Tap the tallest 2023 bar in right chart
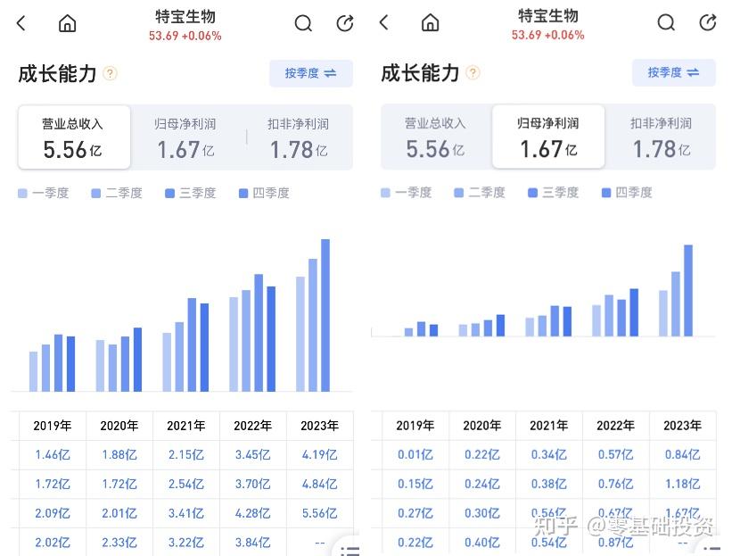 point(688,290)
